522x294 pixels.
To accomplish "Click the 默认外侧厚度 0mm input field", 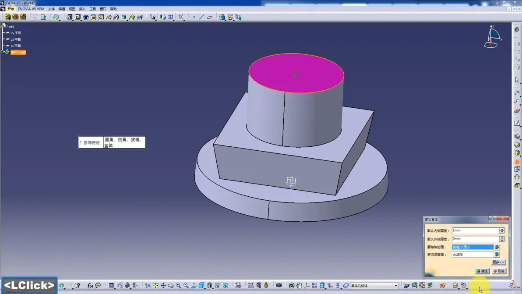I will 475,239.
